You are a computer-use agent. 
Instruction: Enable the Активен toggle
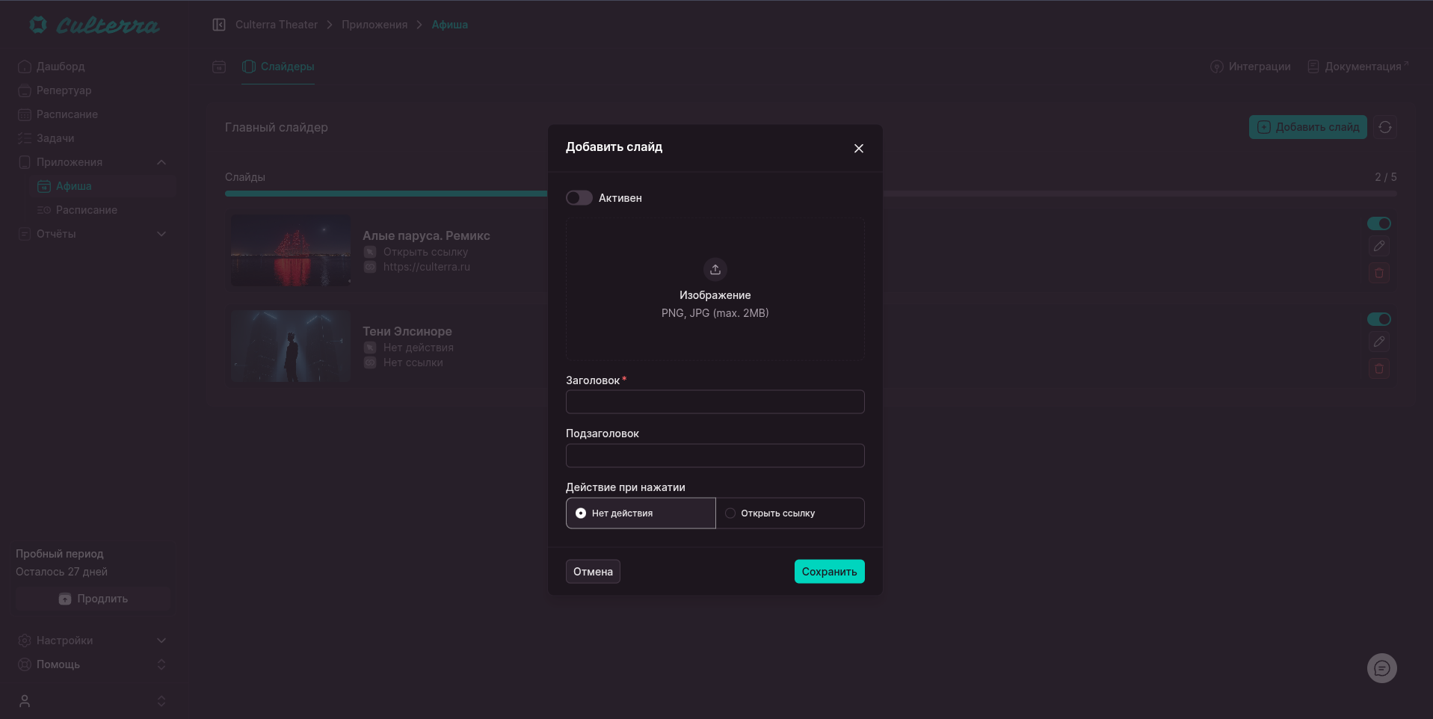tap(579, 198)
